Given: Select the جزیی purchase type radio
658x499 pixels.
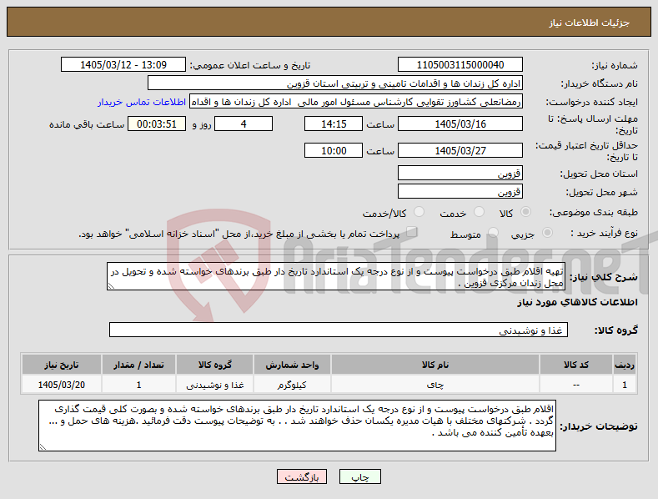Looking at the screenshot, I should [547, 233].
